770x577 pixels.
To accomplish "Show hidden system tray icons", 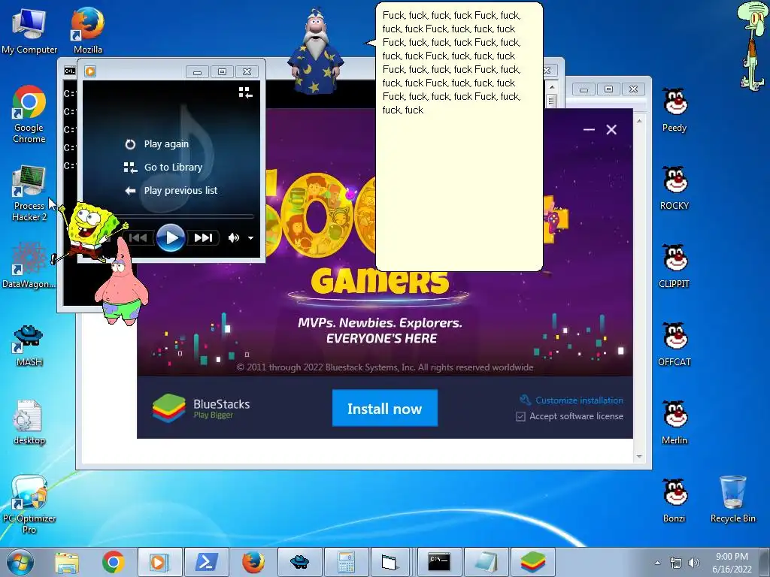I will point(657,563).
